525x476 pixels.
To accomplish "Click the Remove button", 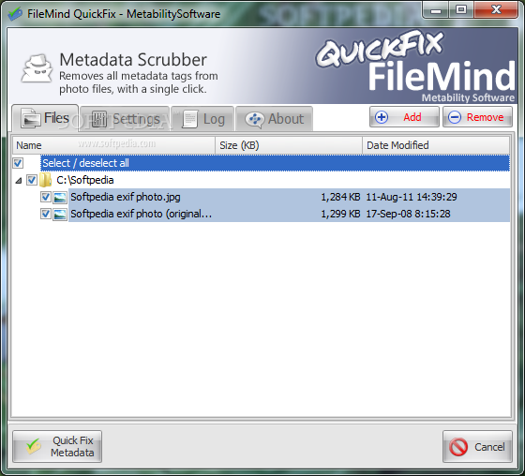I will tap(477, 117).
